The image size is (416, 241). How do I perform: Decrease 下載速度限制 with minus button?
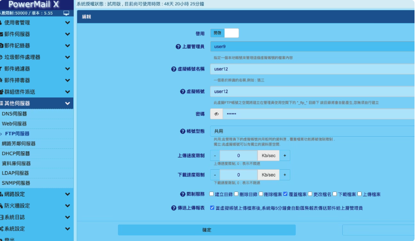tap(215, 175)
